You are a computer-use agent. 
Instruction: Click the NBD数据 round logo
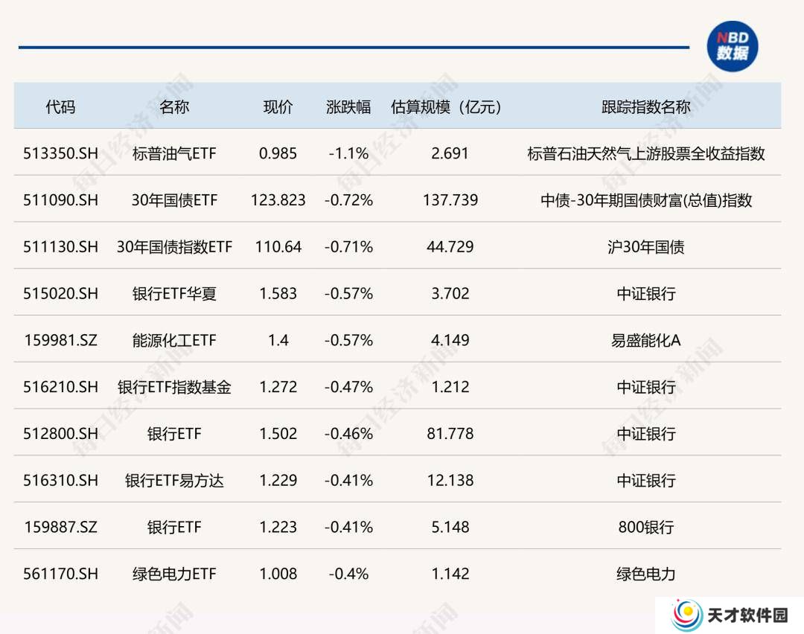[x=733, y=46]
